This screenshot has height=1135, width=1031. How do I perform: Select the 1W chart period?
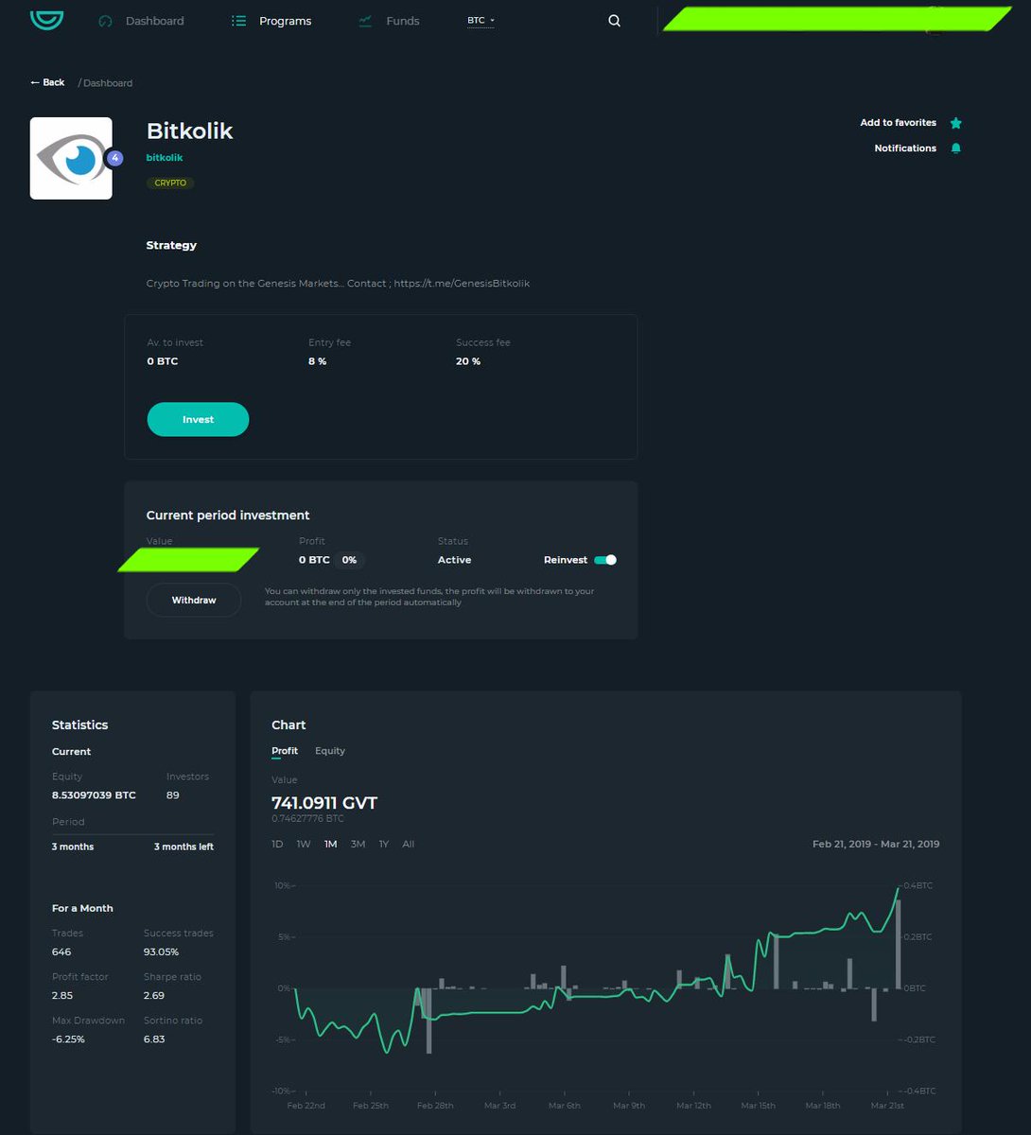click(304, 844)
